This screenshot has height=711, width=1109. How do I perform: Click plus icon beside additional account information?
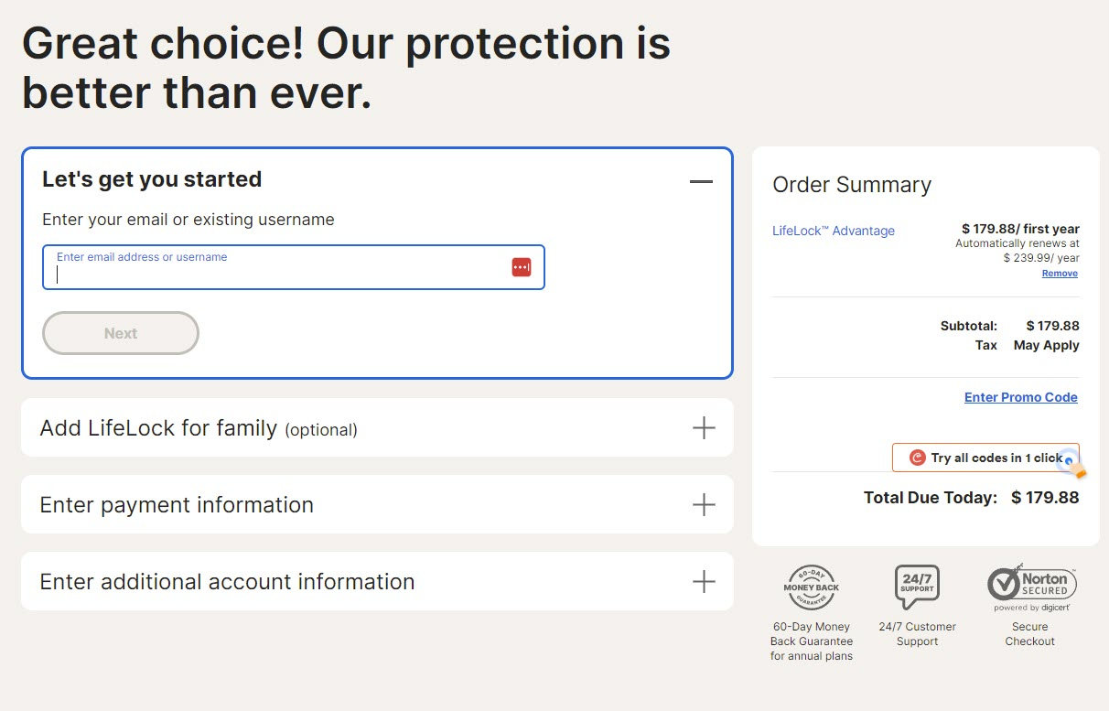coord(704,581)
